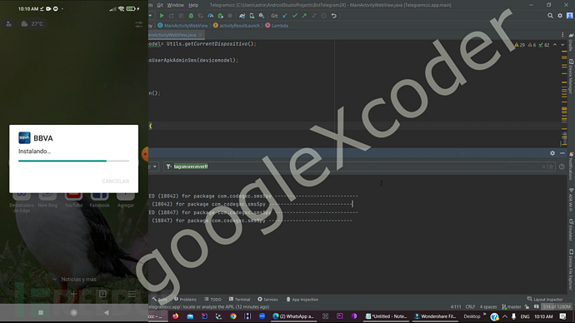Tap the 27°C weather widget
Image resolution: width=575 pixels, height=323 pixels.
coord(32,24)
